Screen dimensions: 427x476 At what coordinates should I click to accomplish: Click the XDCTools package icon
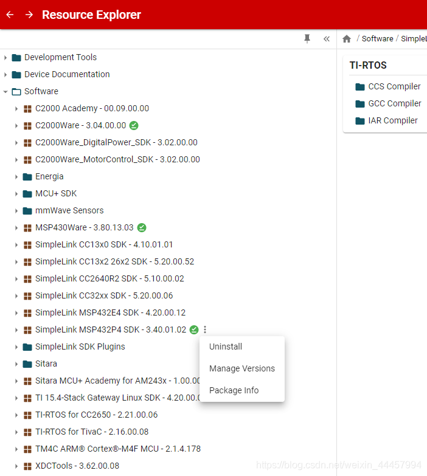[27, 466]
